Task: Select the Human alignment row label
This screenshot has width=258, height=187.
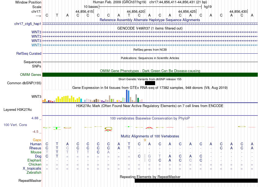Action: point(36,144)
